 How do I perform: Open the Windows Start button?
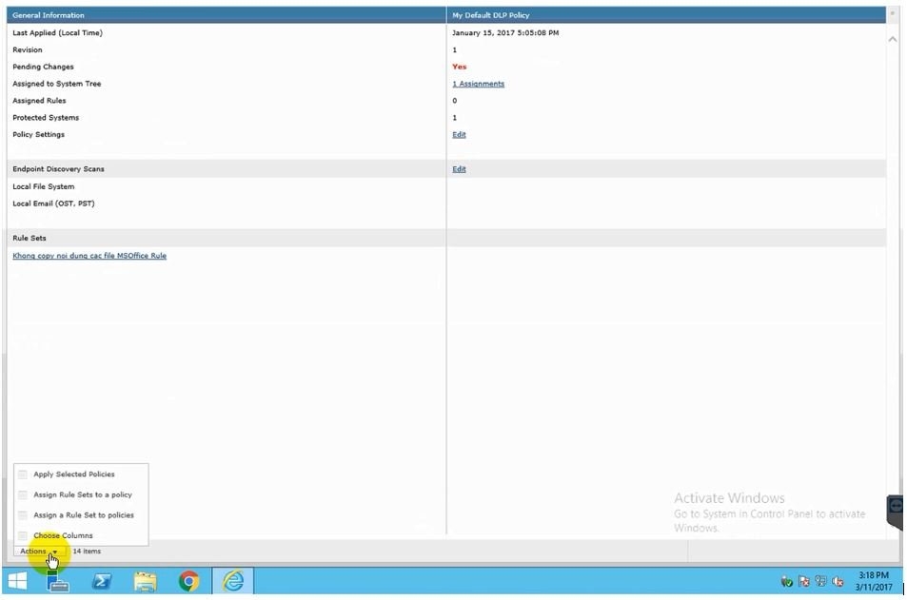tap(17, 581)
